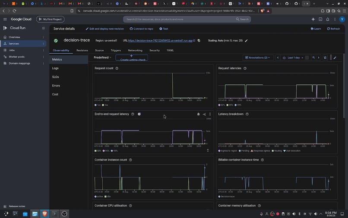Open the Predefined dashboard dropdown
The image size is (348, 218).
102,58
